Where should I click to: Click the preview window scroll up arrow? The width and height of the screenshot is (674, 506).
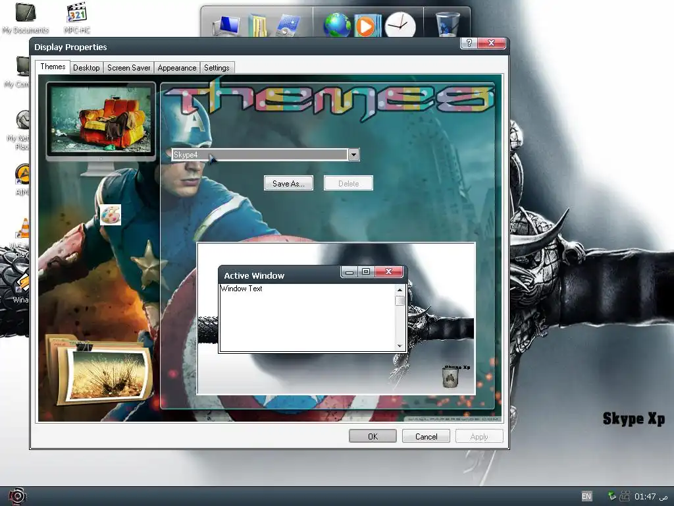(400, 290)
